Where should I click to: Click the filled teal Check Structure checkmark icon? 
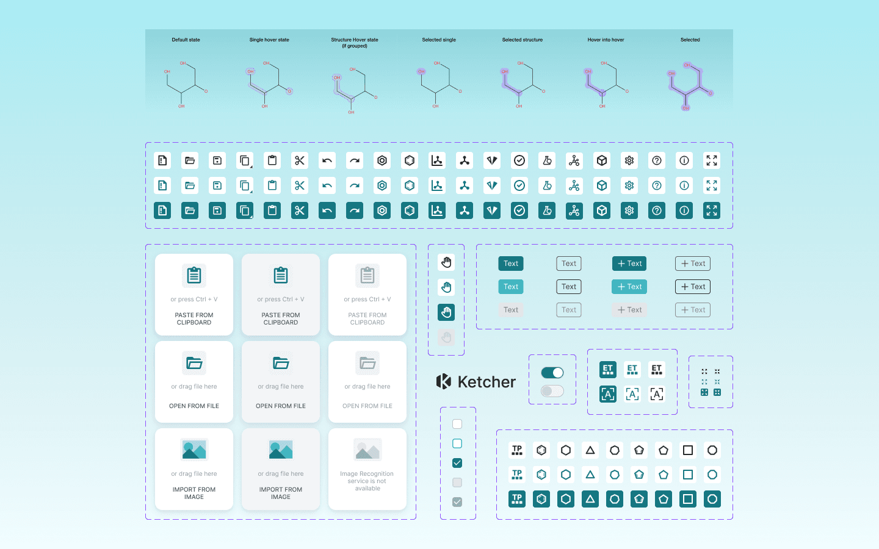click(x=519, y=210)
